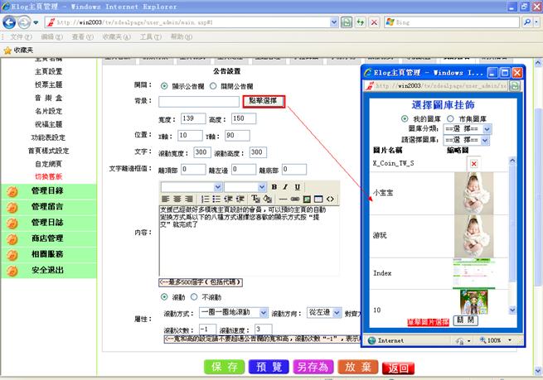Open 相冊服務 in the sidebar menu
543x380 pixels.
47,254
